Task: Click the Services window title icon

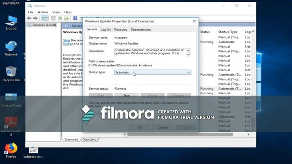Action: coord(30,6)
